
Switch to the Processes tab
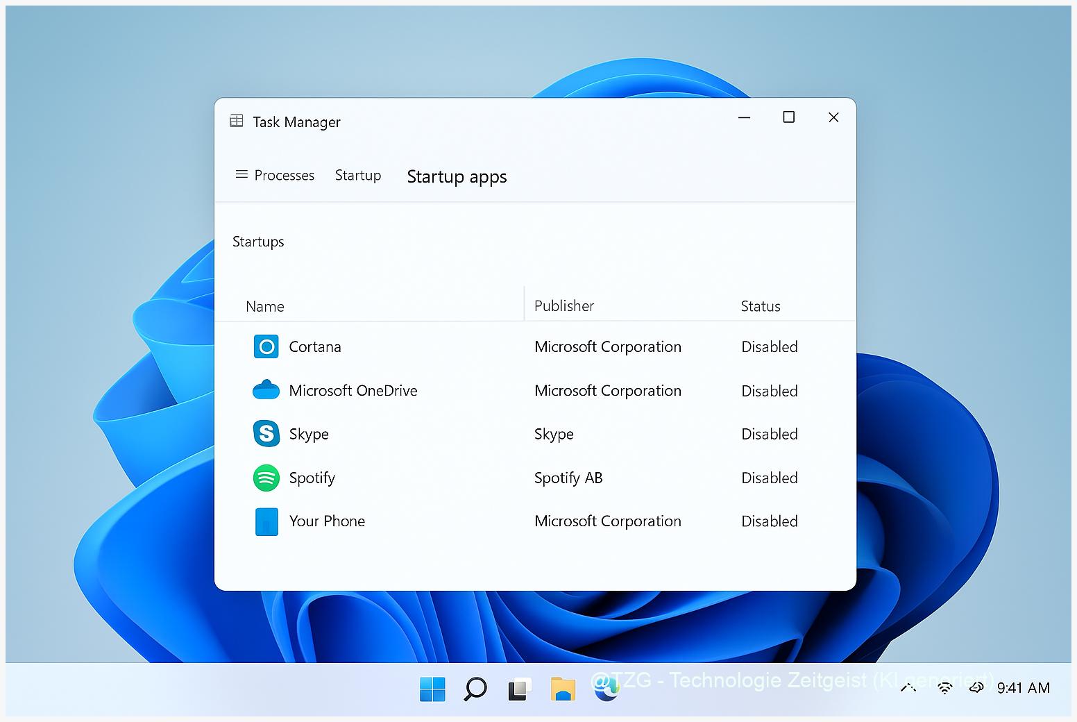283,175
